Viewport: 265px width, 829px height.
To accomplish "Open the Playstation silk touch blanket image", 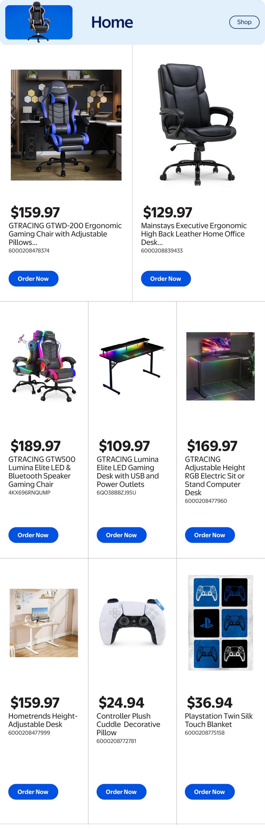I will [x=221, y=623].
